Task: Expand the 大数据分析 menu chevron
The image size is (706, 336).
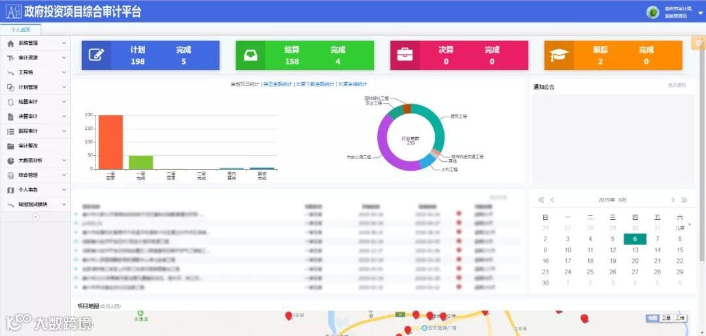Action: (x=64, y=160)
